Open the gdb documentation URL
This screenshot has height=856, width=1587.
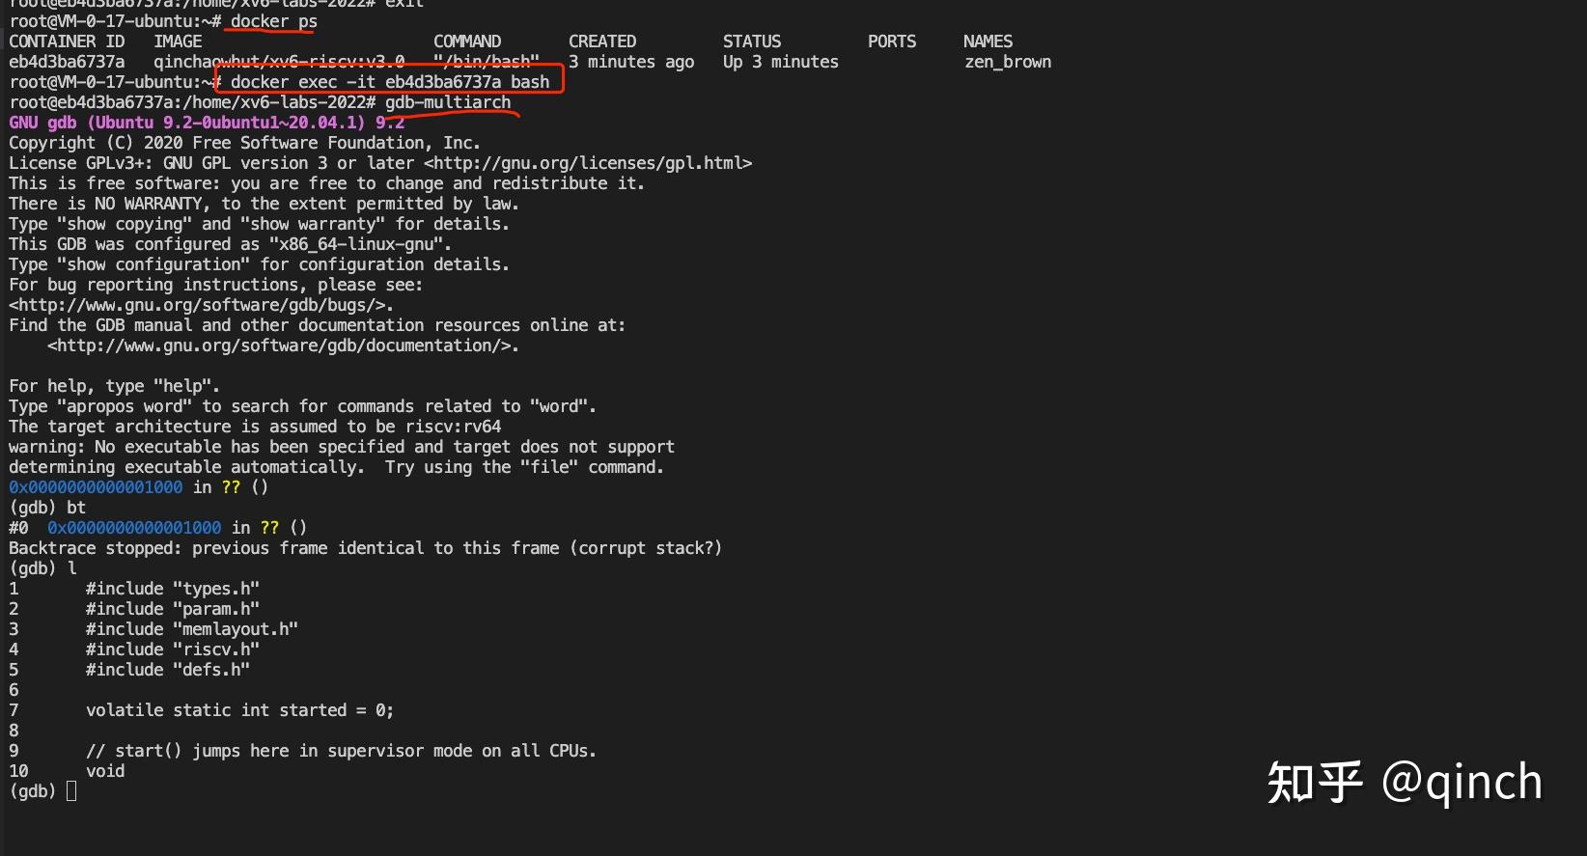(x=283, y=345)
